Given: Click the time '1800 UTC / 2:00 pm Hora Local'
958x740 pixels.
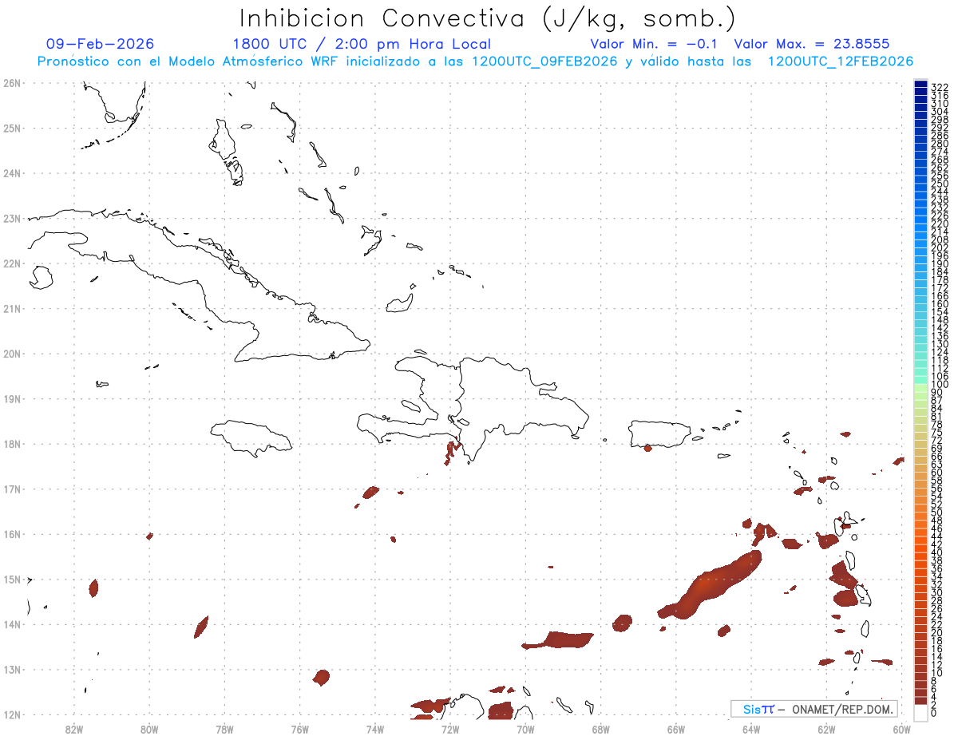Looking at the screenshot, I should (362, 44).
